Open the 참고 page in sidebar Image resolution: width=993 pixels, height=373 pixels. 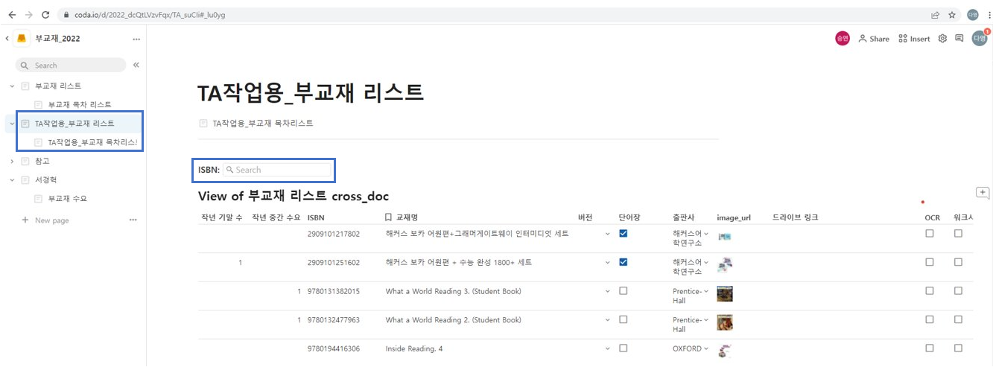tap(42, 161)
